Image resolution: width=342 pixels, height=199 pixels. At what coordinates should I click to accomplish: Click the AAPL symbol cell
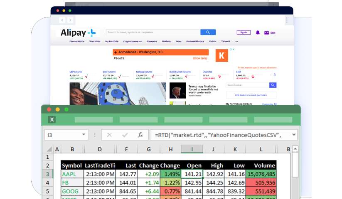[72, 174]
